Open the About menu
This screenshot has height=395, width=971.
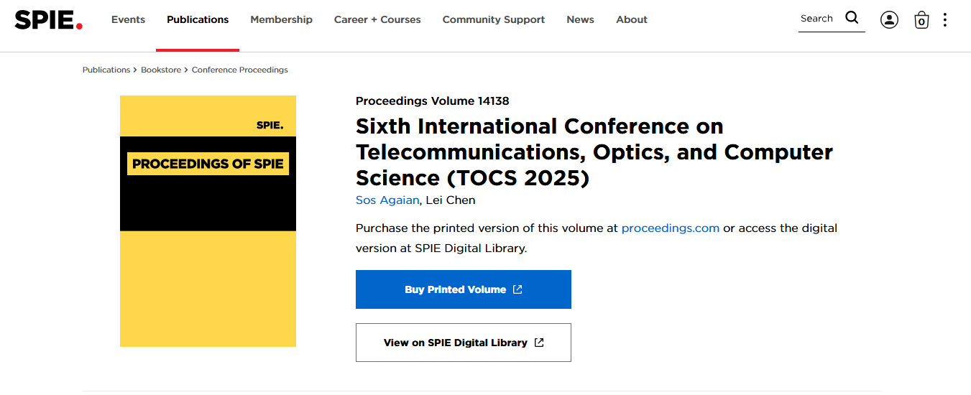click(x=632, y=19)
